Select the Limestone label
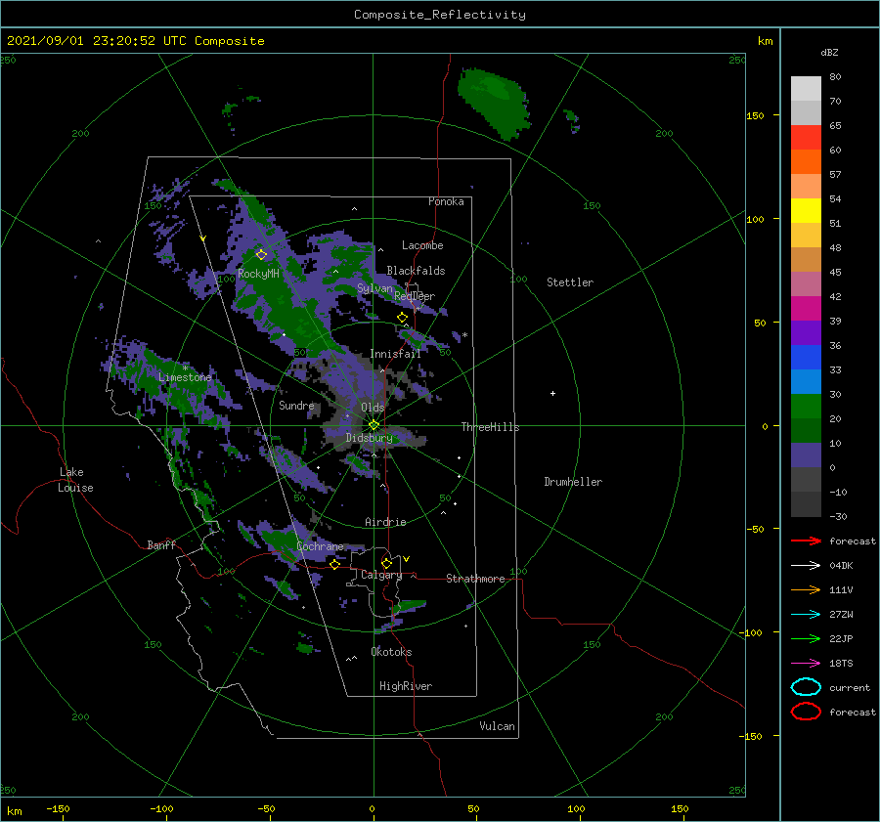Screen dimensions: 880x822 [185, 377]
